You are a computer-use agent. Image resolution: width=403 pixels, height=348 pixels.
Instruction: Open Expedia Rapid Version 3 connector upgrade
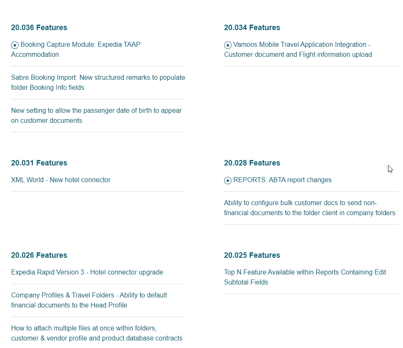tap(87, 272)
